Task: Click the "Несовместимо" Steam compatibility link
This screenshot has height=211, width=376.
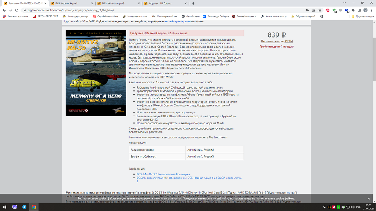Action: [x=270, y=41]
